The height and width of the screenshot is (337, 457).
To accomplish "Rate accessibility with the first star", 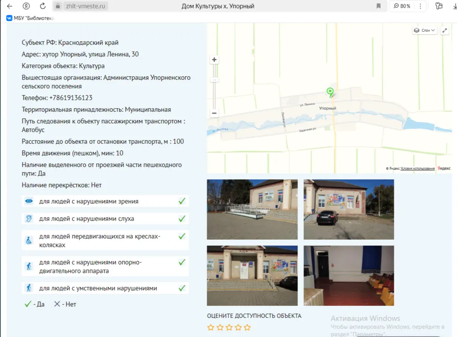I will coord(211,328).
